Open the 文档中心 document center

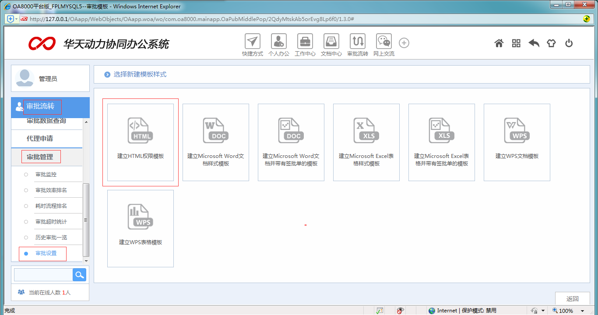click(x=331, y=44)
